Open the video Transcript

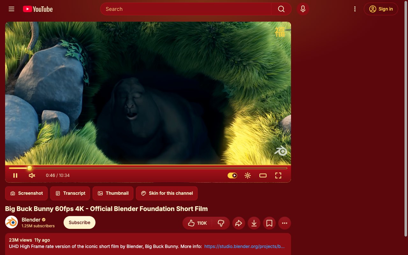click(70, 193)
